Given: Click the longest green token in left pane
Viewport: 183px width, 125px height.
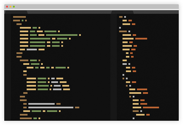Looking at the screenshot, I should [x=62, y=35].
